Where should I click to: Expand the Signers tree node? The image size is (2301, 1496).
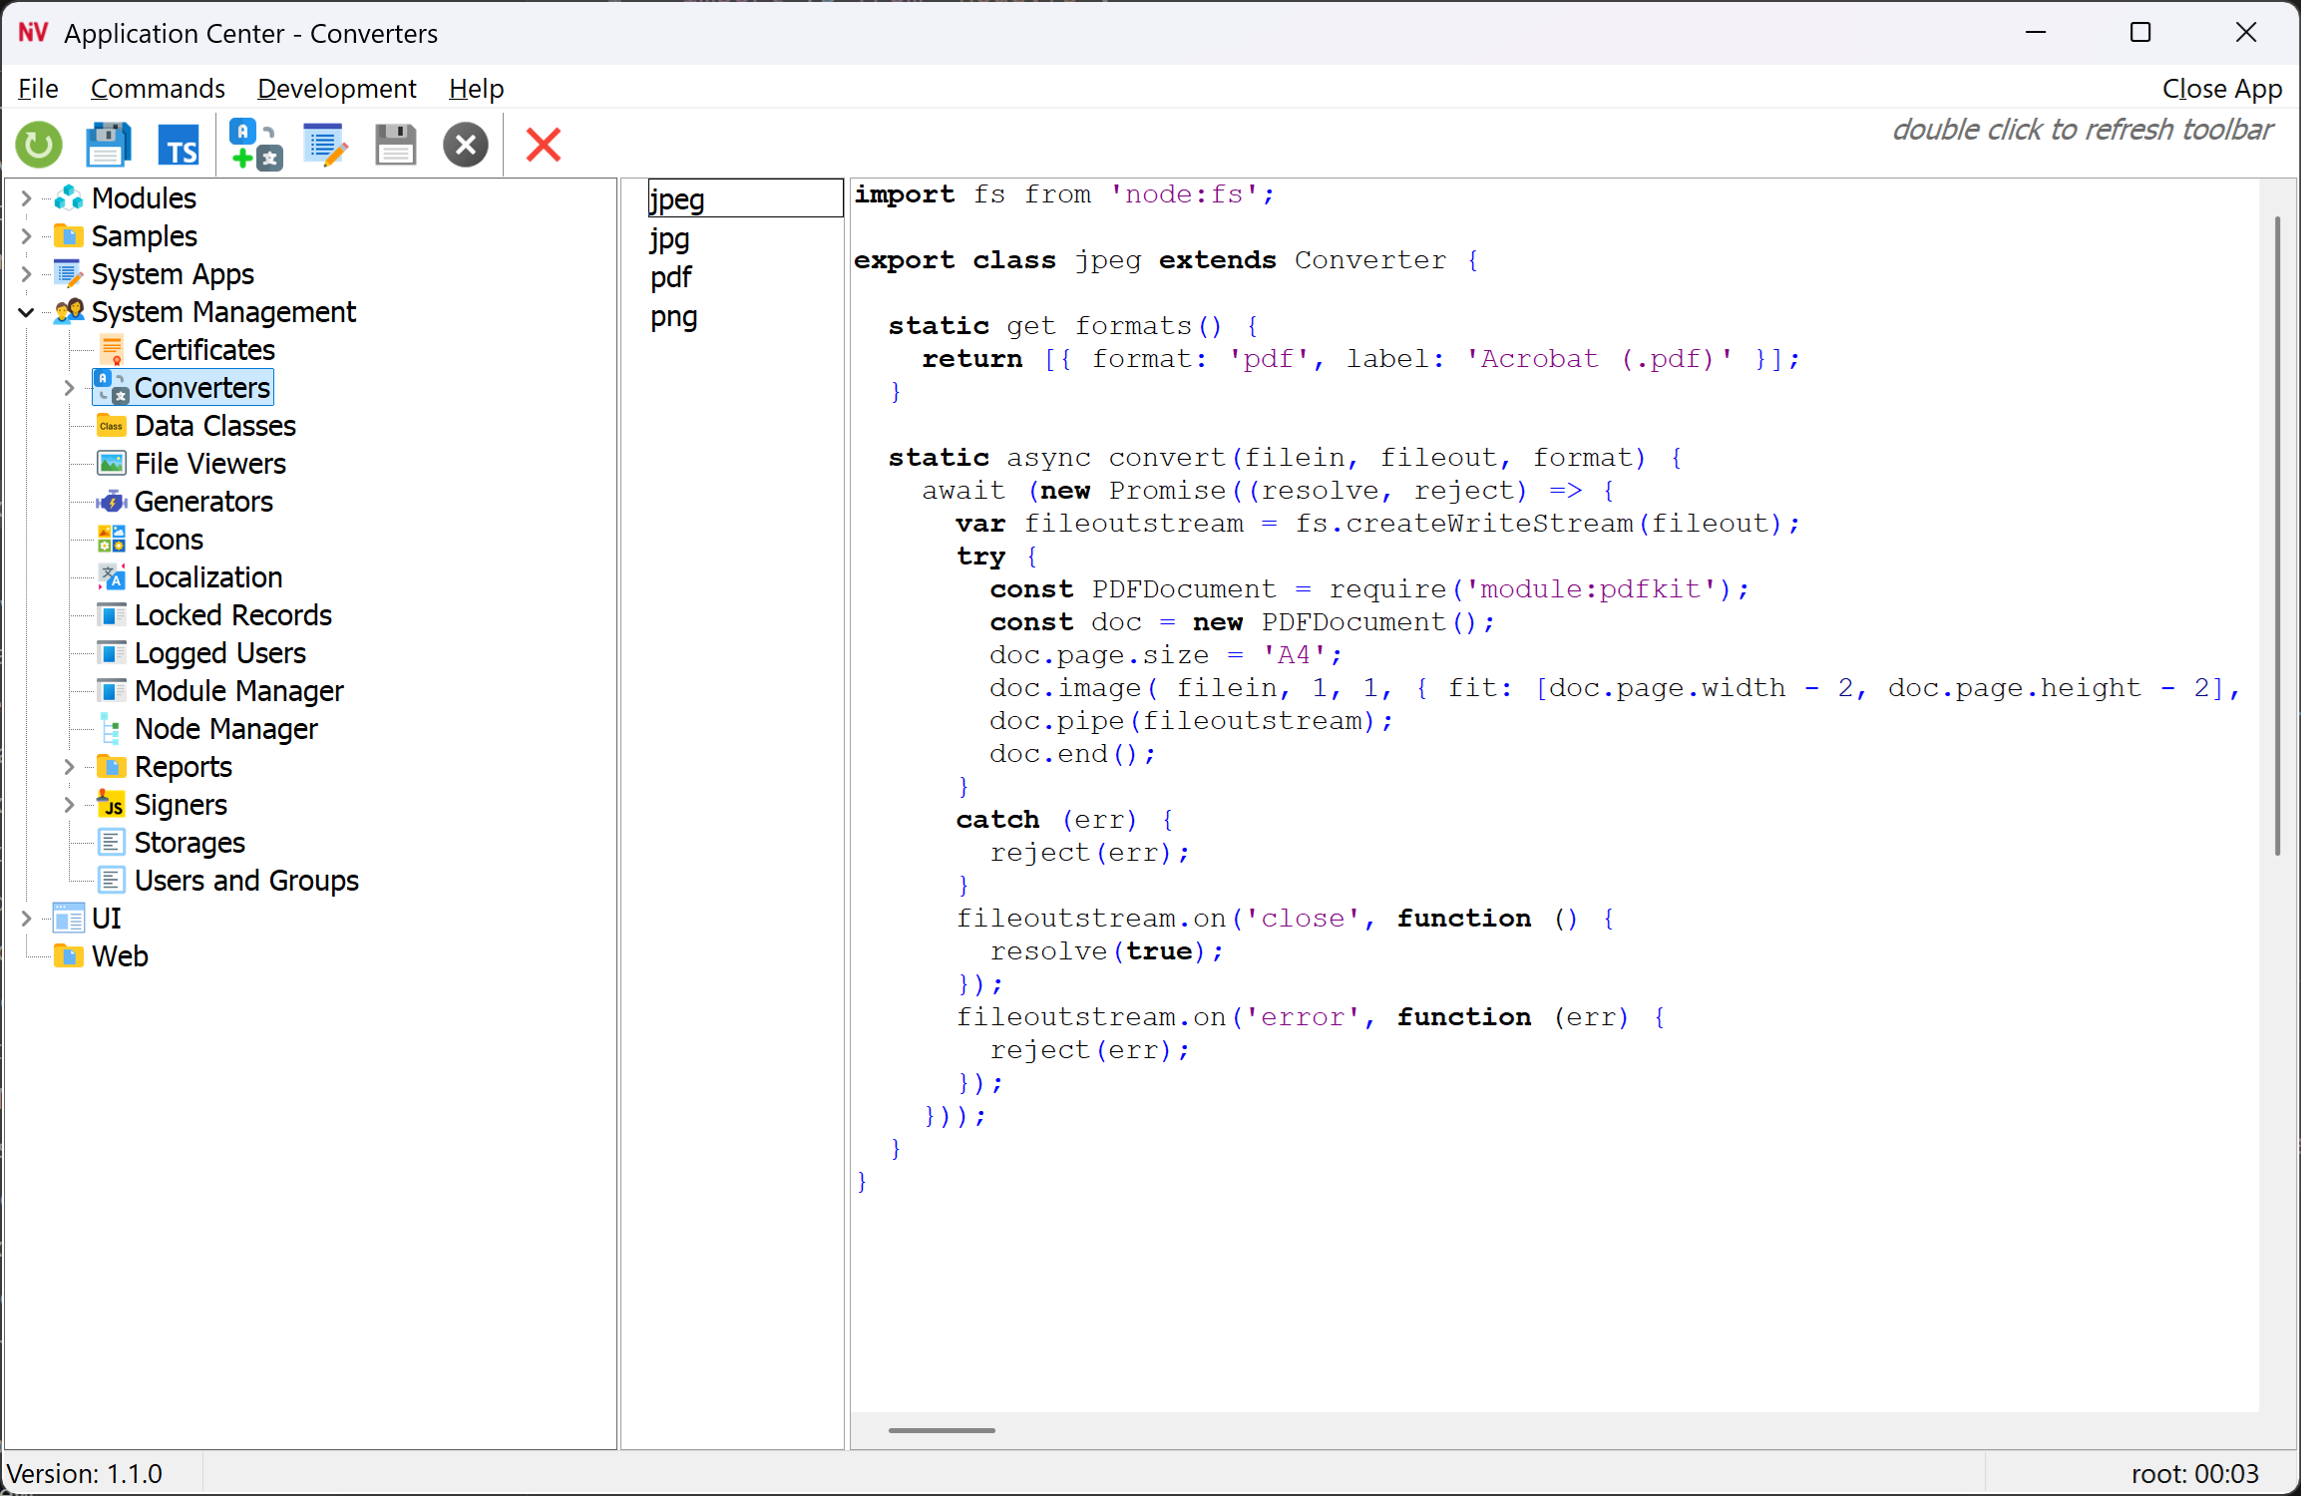69,805
